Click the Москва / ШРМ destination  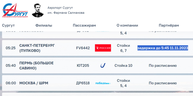click(34, 83)
